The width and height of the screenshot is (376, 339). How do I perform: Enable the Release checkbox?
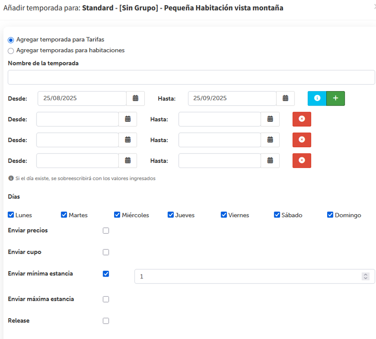coord(106,321)
